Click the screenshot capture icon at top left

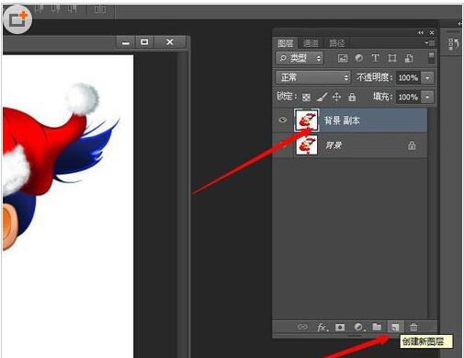[17, 19]
